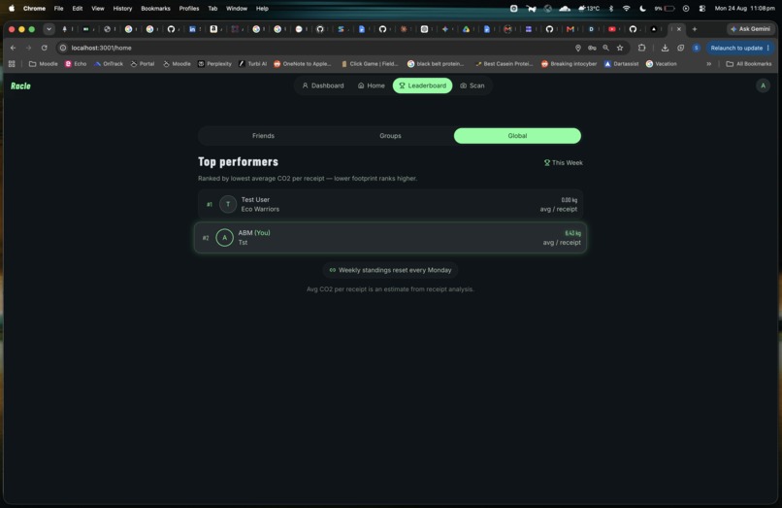Open Chrome downloads
The image size is (782, 508).
665,48
